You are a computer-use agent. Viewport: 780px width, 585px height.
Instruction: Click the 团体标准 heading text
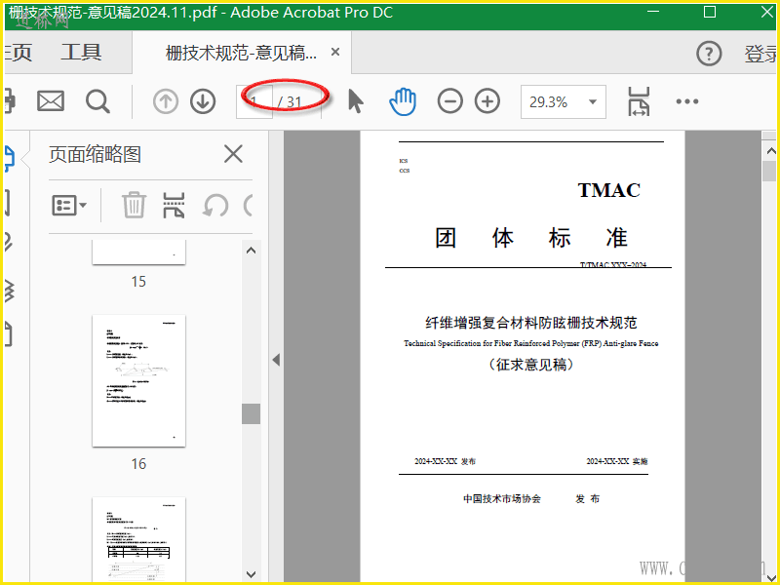tap(531, 238)
